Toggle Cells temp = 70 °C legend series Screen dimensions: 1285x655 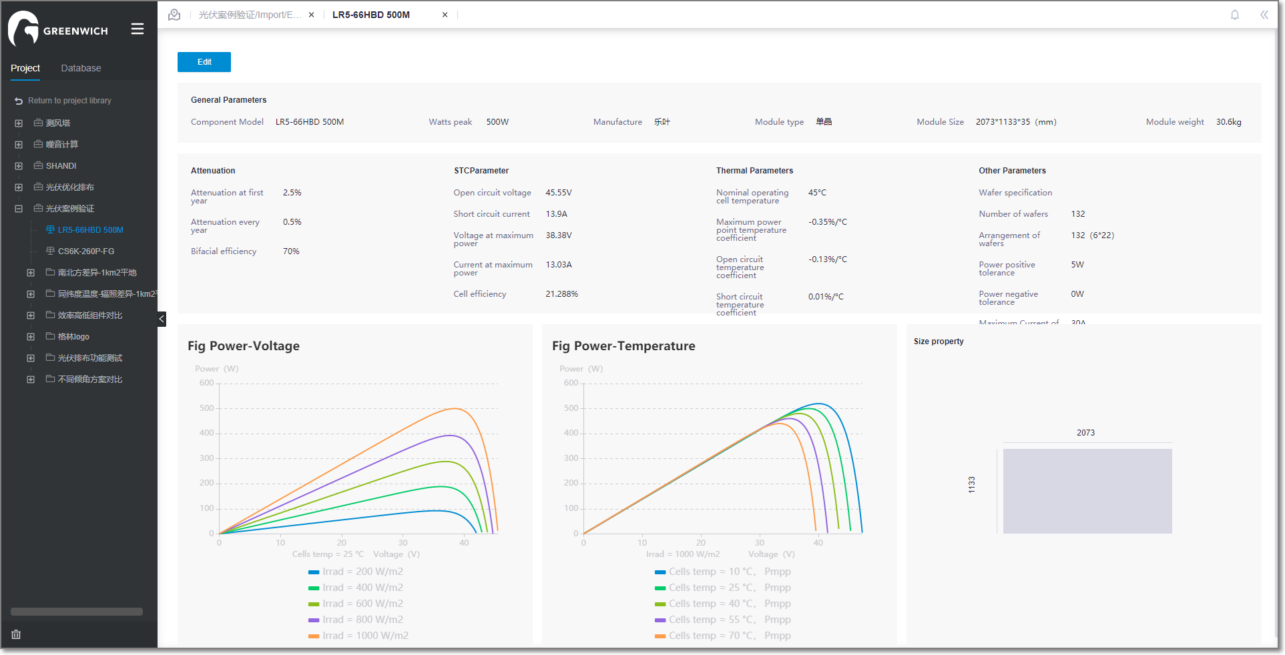click(x=723, y=636)
